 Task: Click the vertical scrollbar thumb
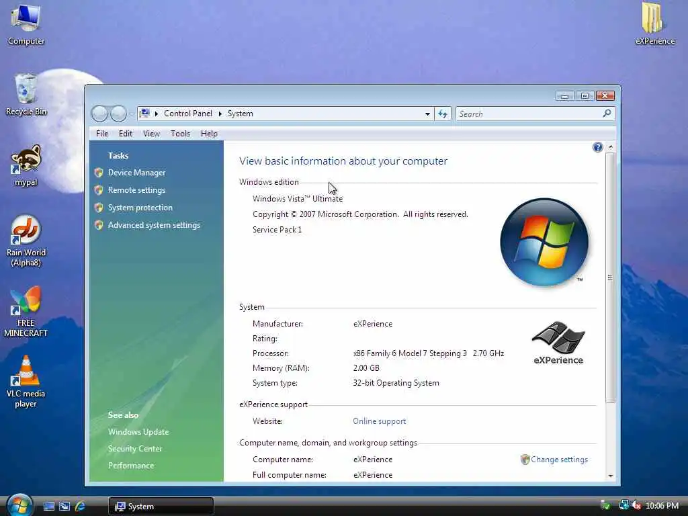pyautogui.click(x=610, y=277)
